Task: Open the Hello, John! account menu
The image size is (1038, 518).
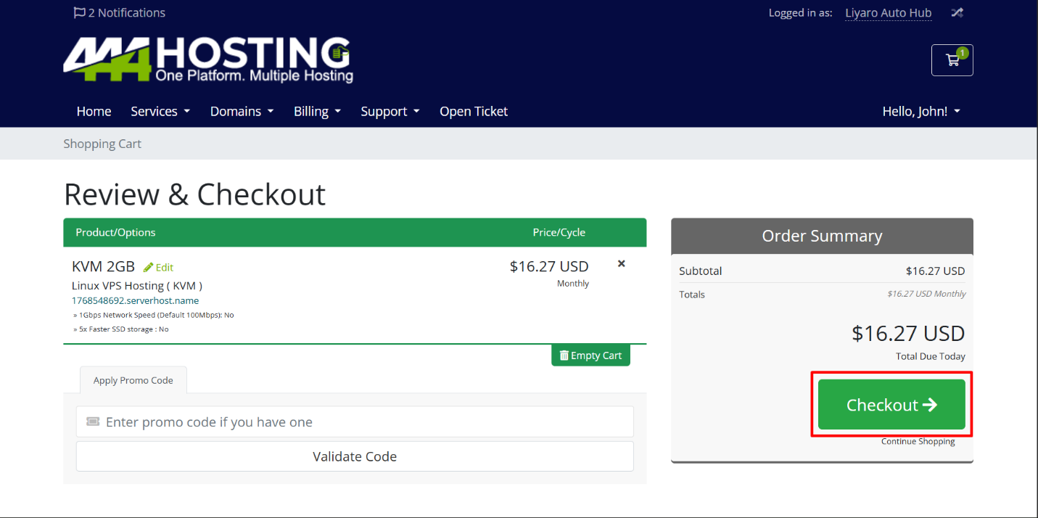Action: 920,111
